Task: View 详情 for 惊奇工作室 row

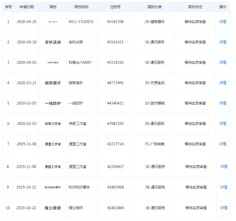Action: tap(222, 124)
